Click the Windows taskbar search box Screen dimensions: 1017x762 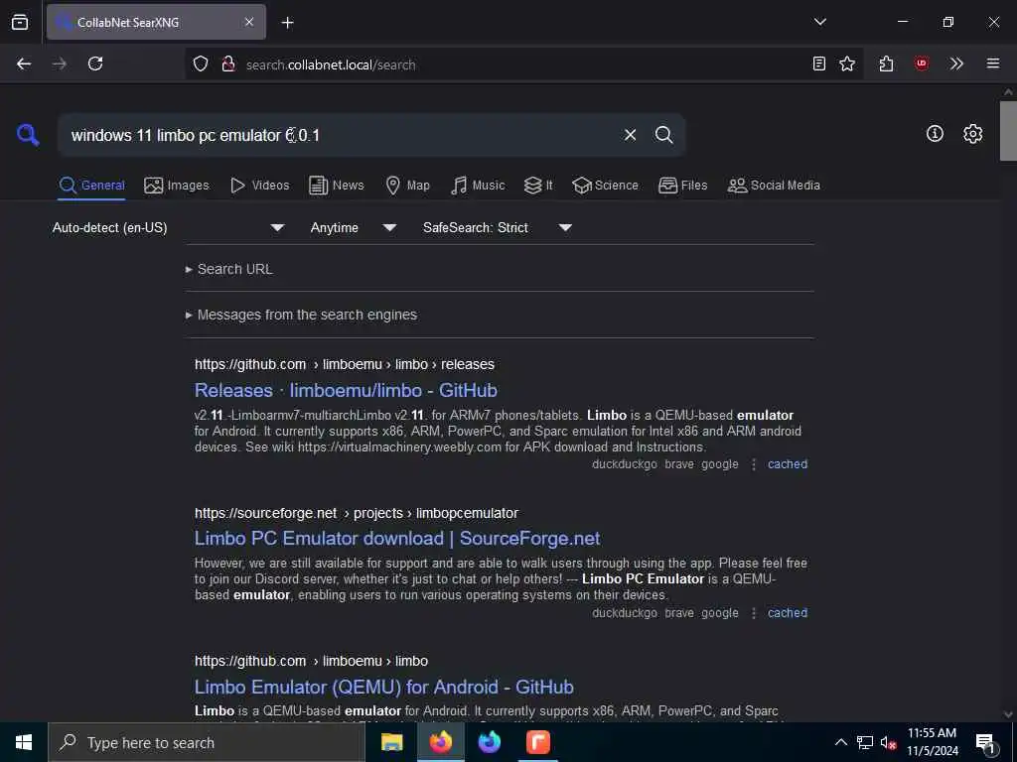pyautogui.click(x=207, y=742)
